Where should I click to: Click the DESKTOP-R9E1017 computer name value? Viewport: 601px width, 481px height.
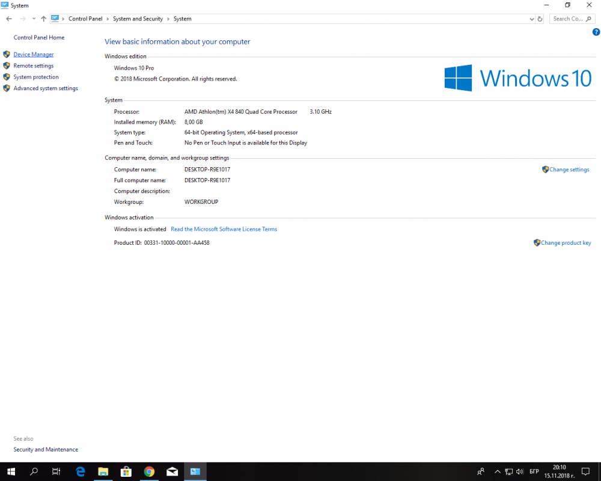pyautogui.click(x=207, y=169)
